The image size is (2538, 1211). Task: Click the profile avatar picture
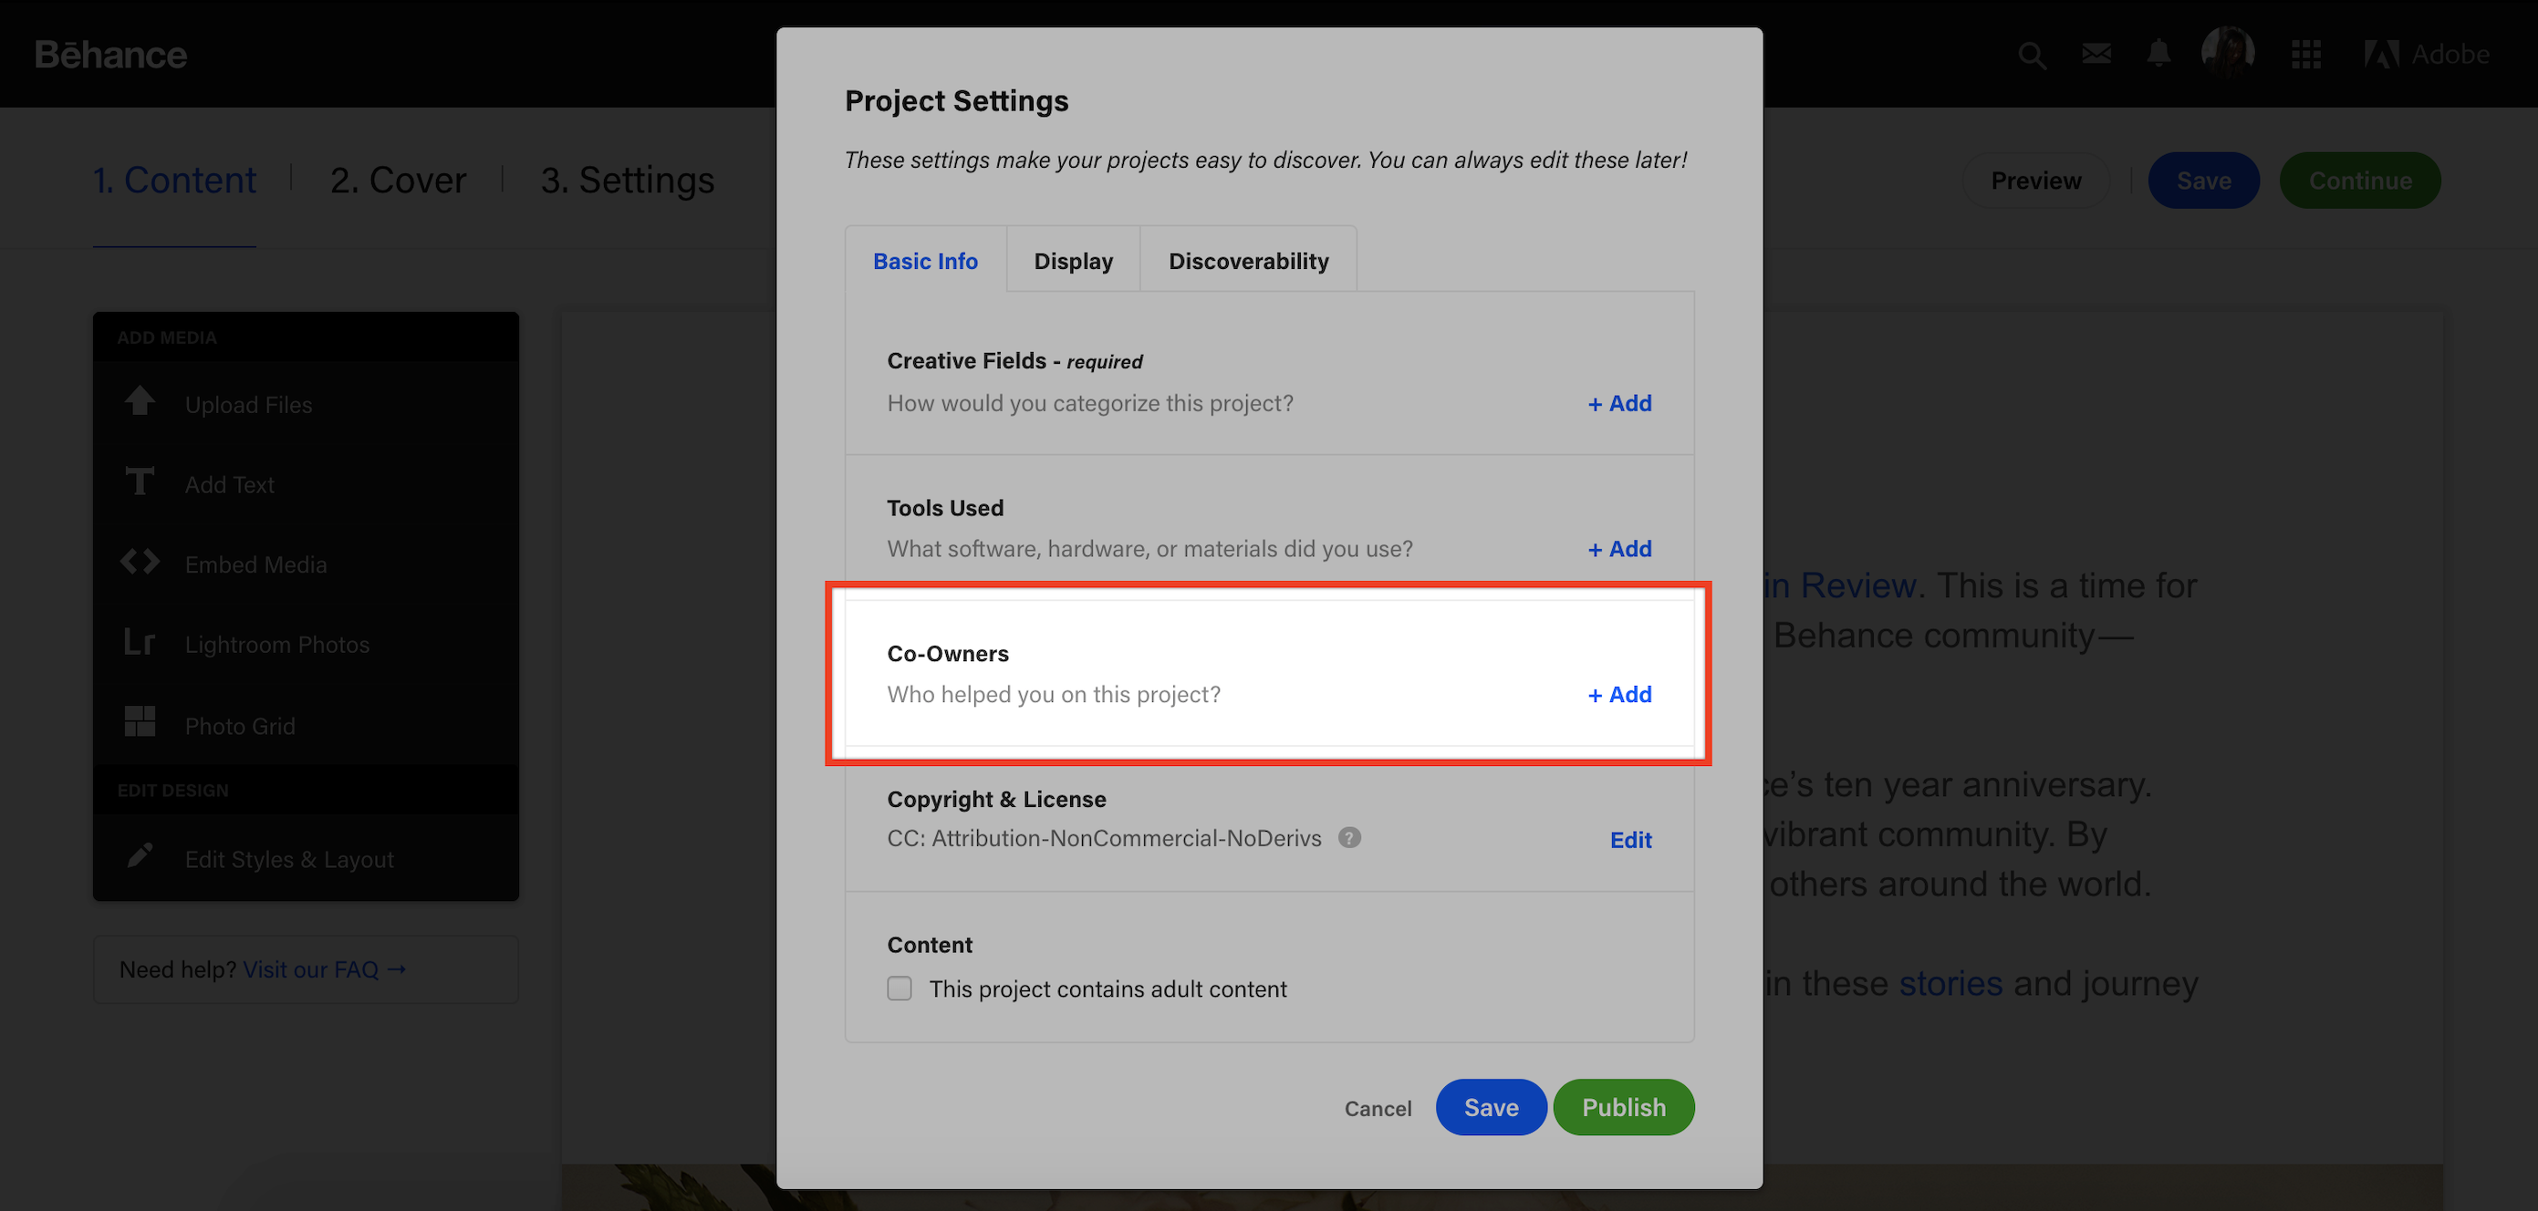tap(2228, 52)
